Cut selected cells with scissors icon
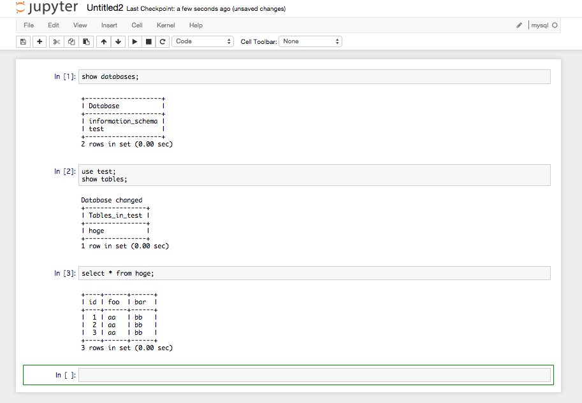This screenshot has height=403, width=582. tap(57, 41)
